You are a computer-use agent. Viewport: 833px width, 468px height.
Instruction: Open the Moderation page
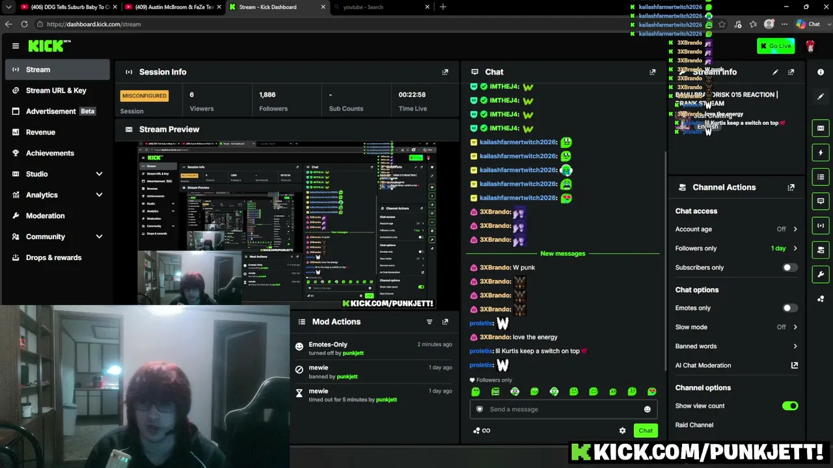coord(57,216)
